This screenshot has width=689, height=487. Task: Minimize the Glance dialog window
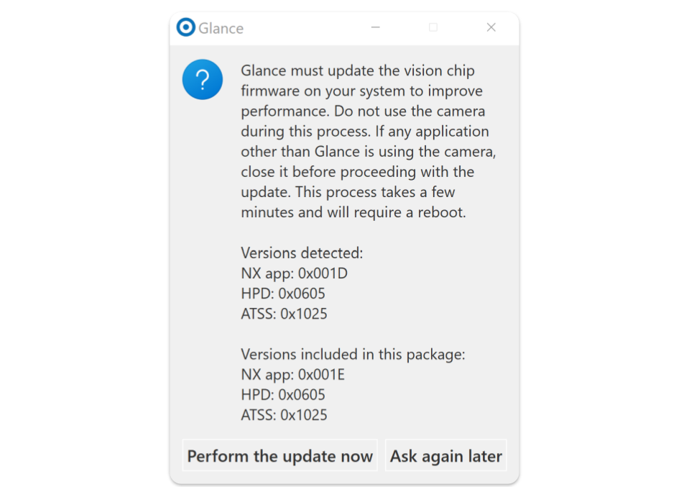pyautogui.click(x=375, y=27)
